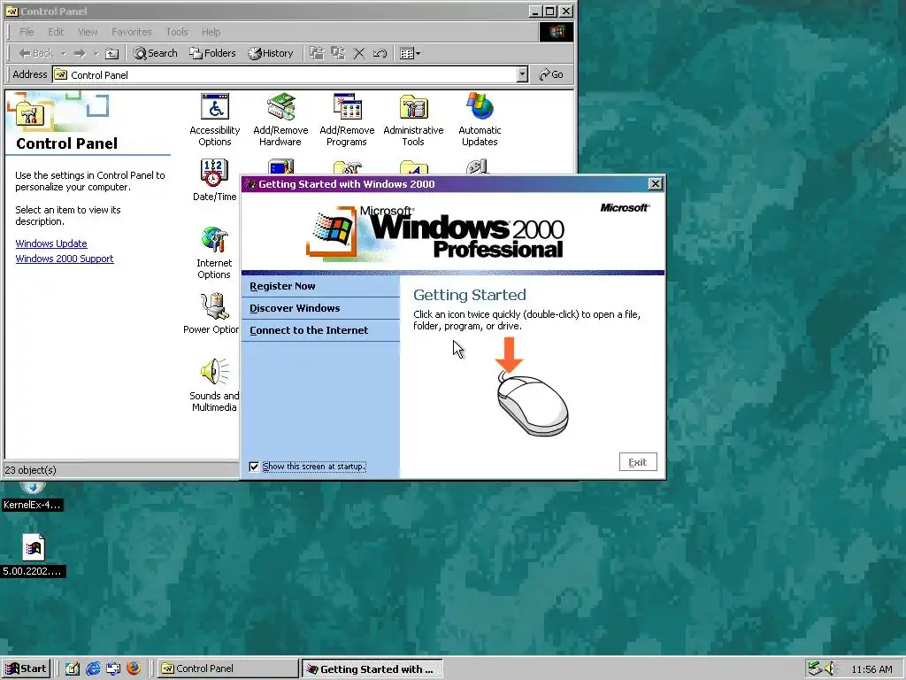Click the Delete (X) toolbar icon
The image size is (906, 680).
pyautogui.click(x=359, y=53)
